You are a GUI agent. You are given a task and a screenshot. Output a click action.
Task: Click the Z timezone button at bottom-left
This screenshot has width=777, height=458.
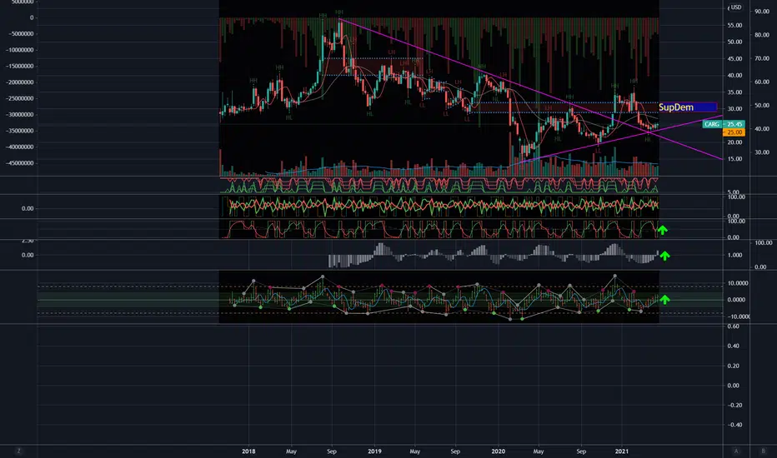point(19,451)
